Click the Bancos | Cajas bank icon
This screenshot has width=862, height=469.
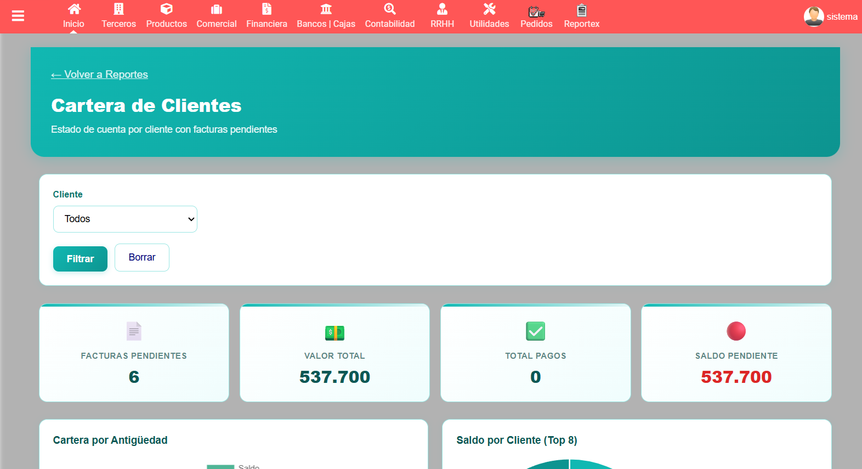tap(326, 9)
